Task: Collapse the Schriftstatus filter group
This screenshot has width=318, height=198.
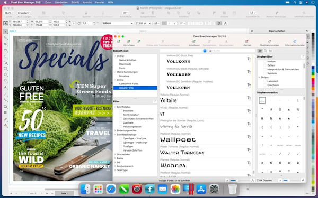Action: tap(115, 107)
